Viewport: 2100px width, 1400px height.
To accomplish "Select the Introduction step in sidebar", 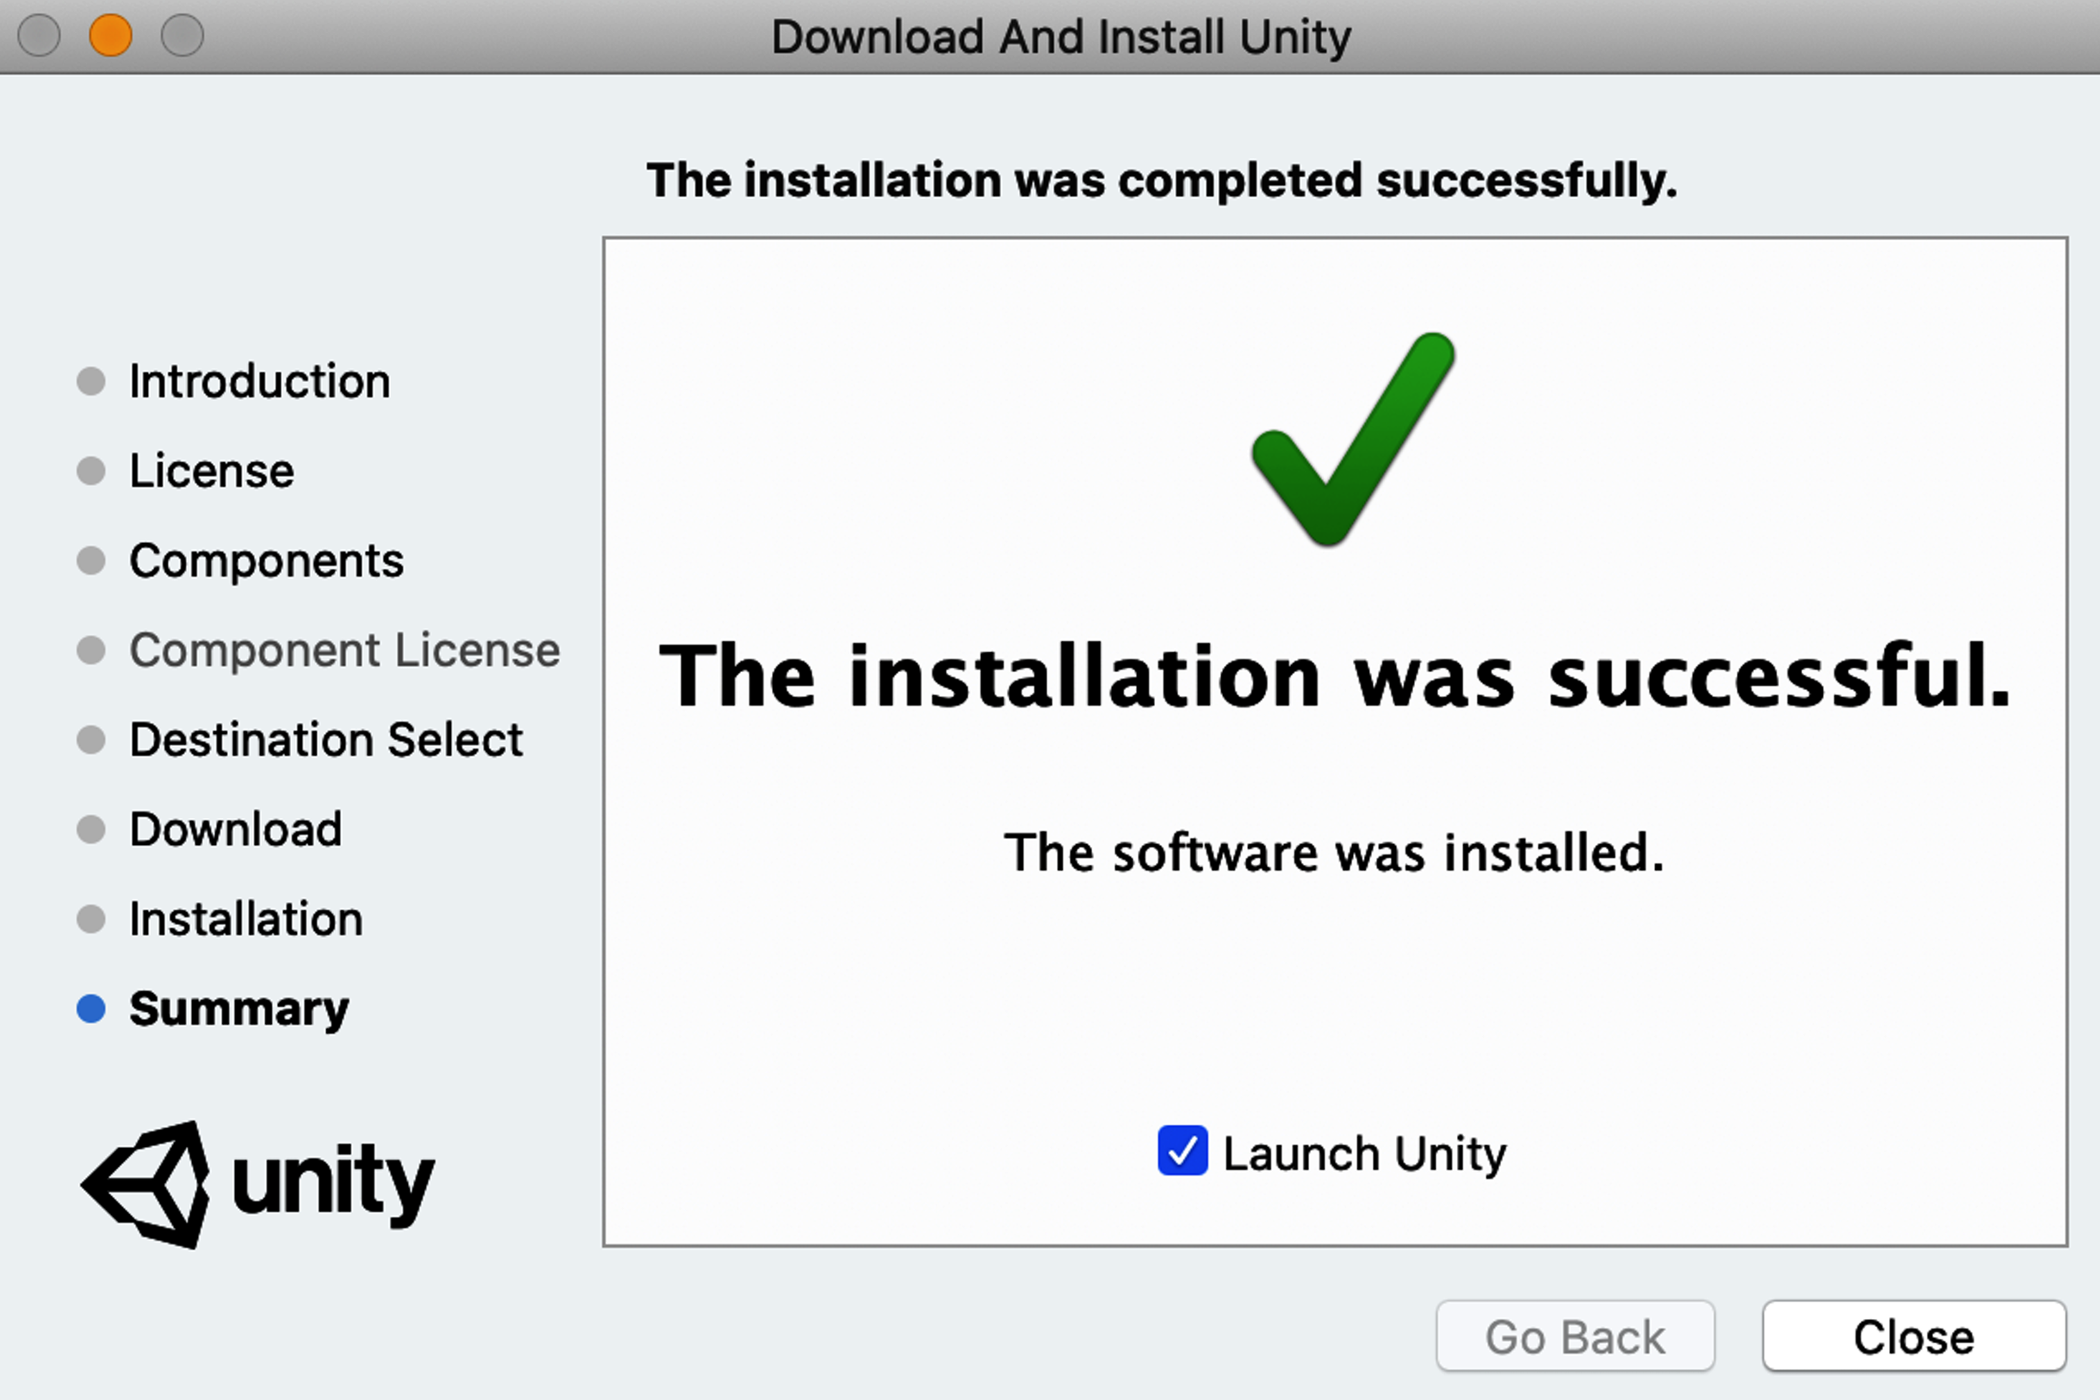I will tap(260, 381).
